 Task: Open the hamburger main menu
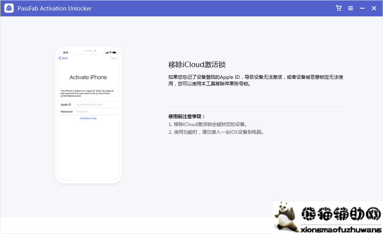[351, 8]
